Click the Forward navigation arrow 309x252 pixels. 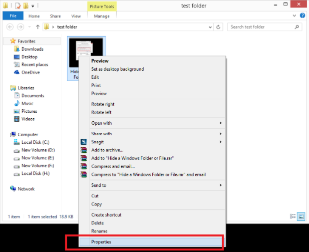coord(21,27)
